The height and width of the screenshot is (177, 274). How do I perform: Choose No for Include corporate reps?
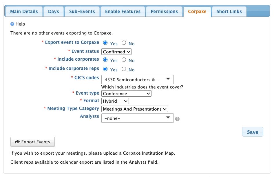coord(124,69)
